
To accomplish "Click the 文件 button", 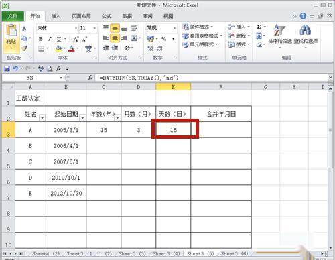I will pos(13,16).
